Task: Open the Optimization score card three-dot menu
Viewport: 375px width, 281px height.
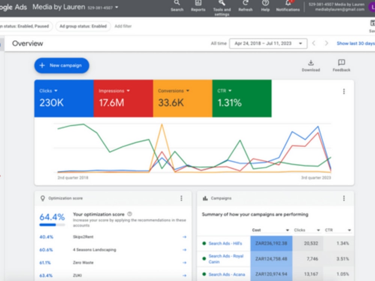Action: pyautogui.click(x=181, y=198)
